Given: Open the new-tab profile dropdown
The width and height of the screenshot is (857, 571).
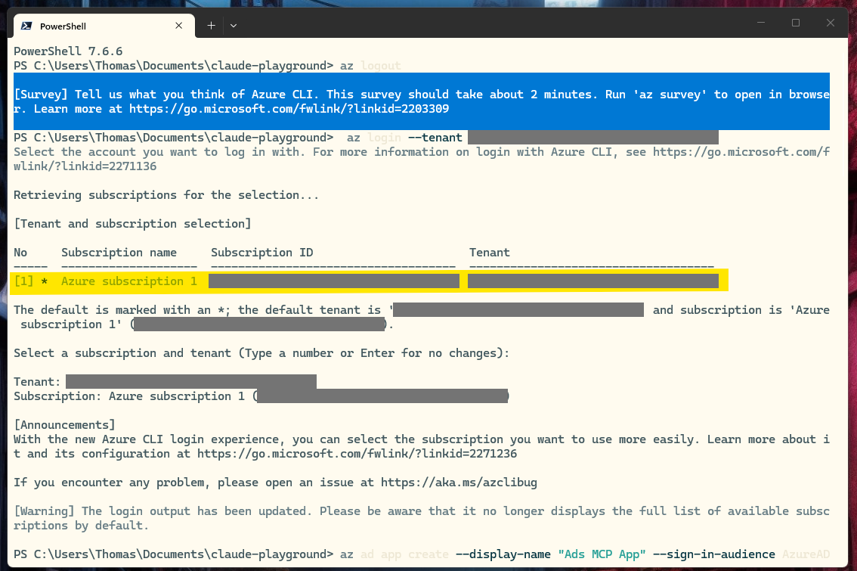Looking at the screenshot, I should pyautogui.click(x=234, y=26).
